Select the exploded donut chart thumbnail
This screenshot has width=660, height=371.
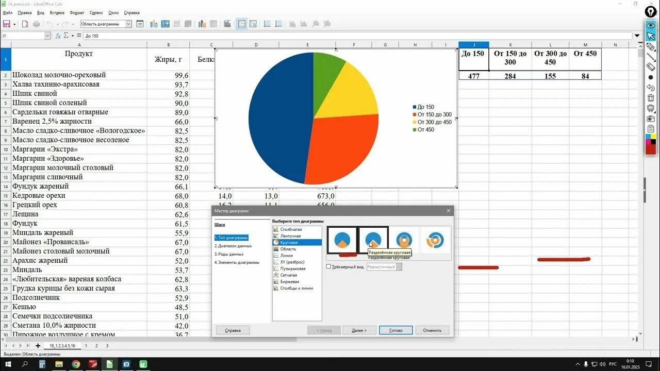[435, 240]
